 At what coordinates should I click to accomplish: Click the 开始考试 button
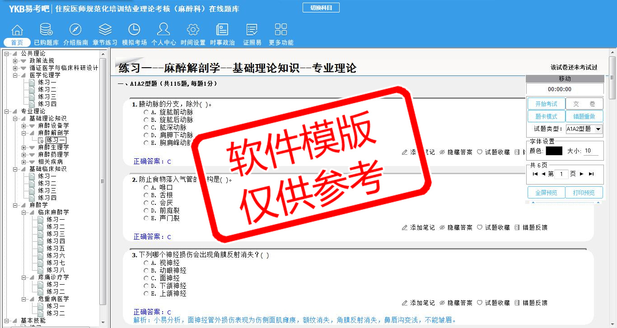(546, 104)
